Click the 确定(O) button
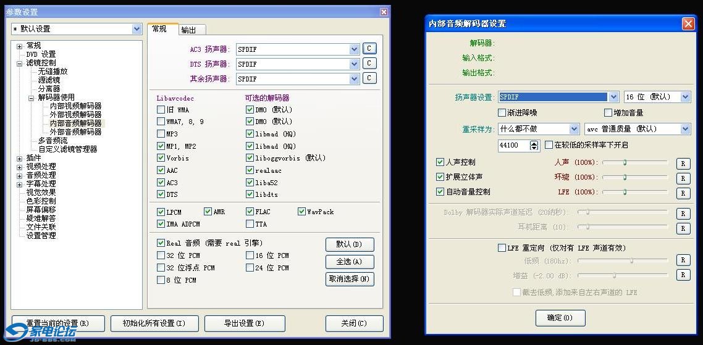Screen dimensions: 703x345 [560, 318]
